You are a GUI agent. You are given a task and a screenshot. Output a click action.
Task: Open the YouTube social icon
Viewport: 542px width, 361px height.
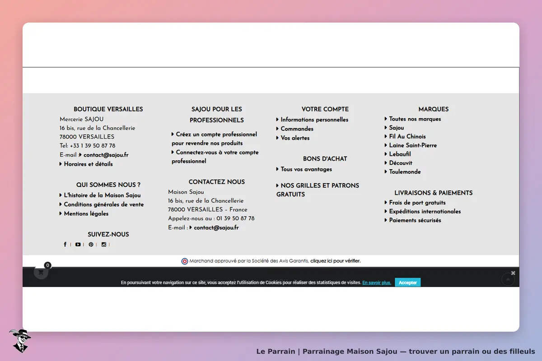coord(78,245)
